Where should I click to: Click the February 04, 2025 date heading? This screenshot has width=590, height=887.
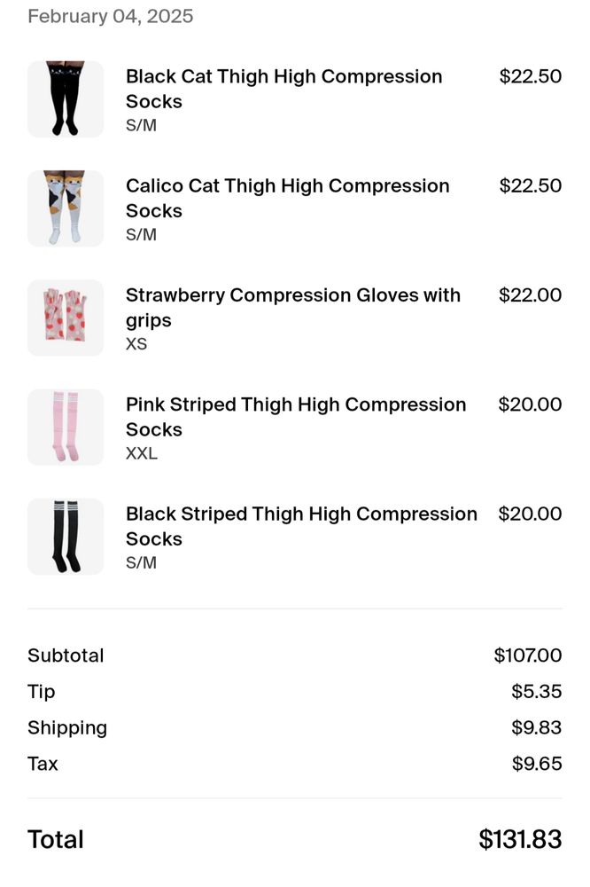coord(109,15)
